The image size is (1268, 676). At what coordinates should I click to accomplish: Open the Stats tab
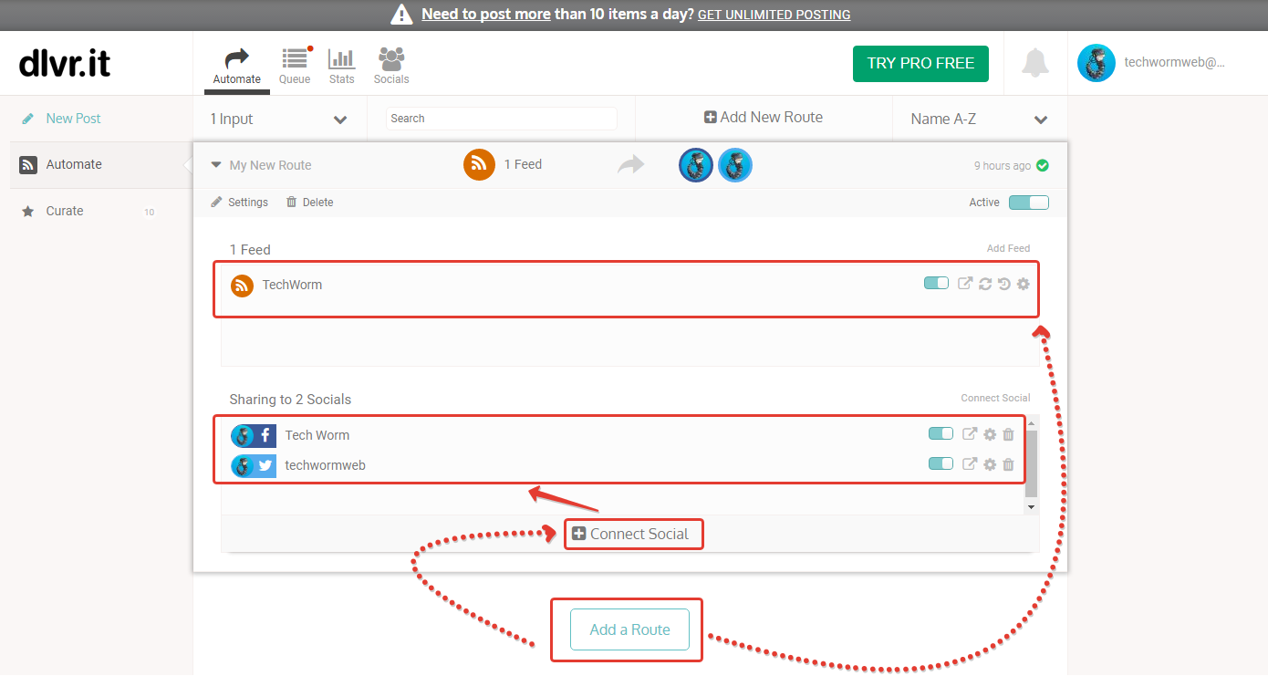point(342,67)
